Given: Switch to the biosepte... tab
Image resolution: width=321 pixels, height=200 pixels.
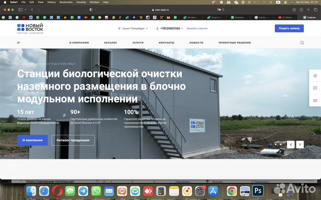Looking at the screenshot, I should (x=238, y=17).
